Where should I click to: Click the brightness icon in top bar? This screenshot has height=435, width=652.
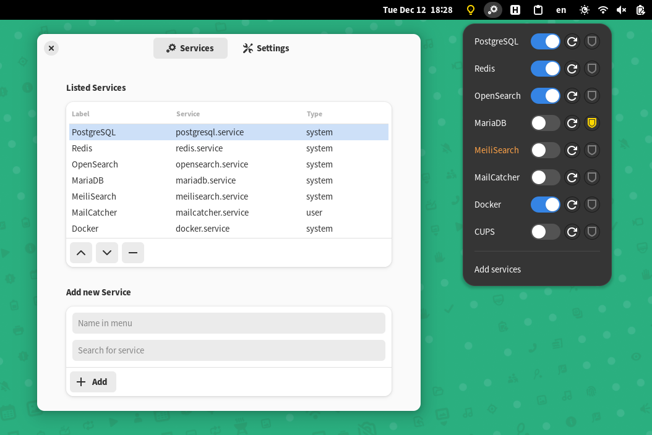point(584,10)
